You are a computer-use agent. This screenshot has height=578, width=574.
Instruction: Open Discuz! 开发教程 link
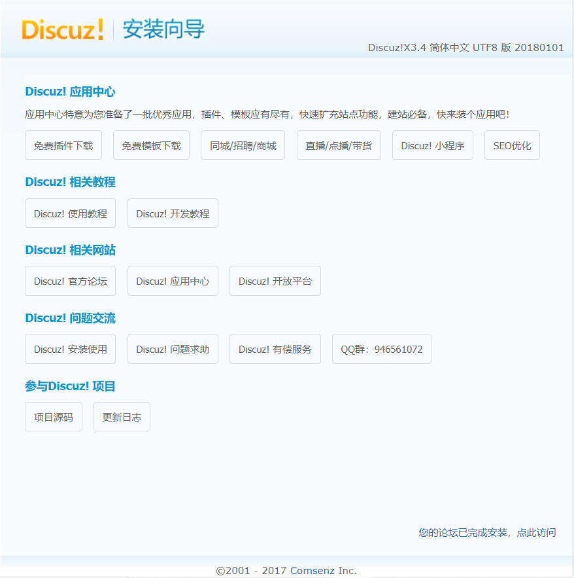click(173, 213)
